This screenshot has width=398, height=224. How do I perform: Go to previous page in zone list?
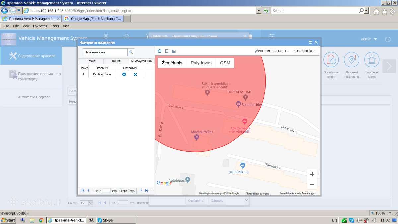(x=88, y=191)
